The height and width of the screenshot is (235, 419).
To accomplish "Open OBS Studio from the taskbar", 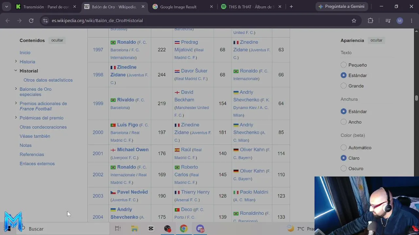I will [167, 229].
